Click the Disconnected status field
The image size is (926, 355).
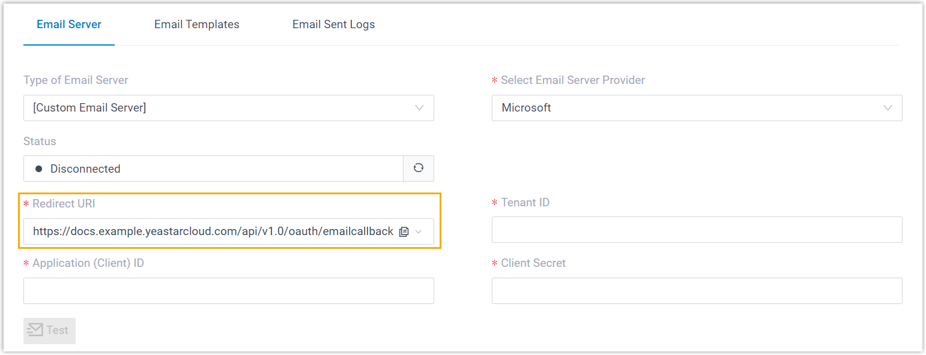coord(213,169)
